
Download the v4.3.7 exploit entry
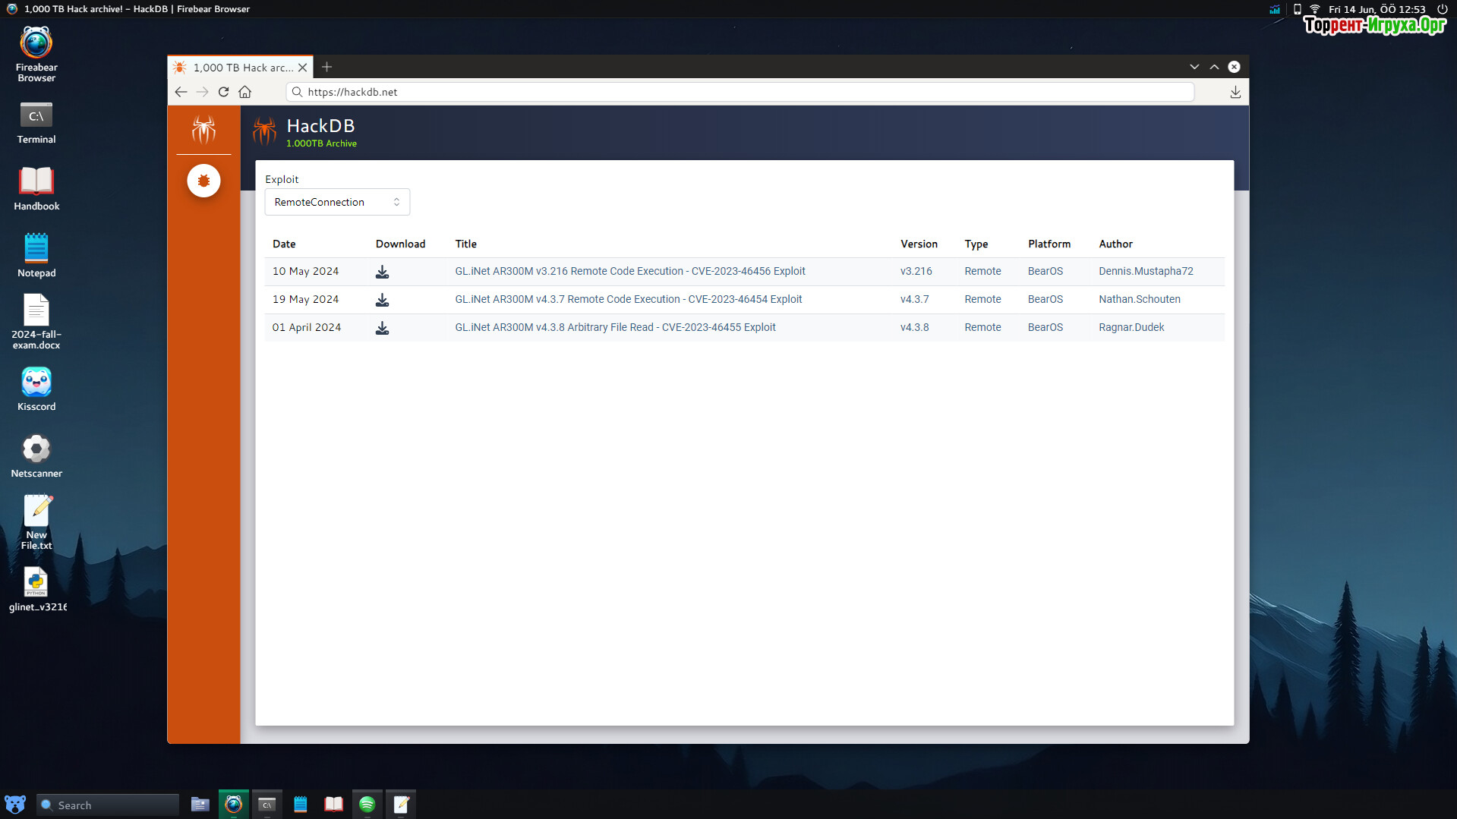pyautogui.click(x=382, y=300)
